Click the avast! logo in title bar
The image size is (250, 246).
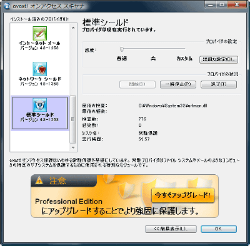7,6
